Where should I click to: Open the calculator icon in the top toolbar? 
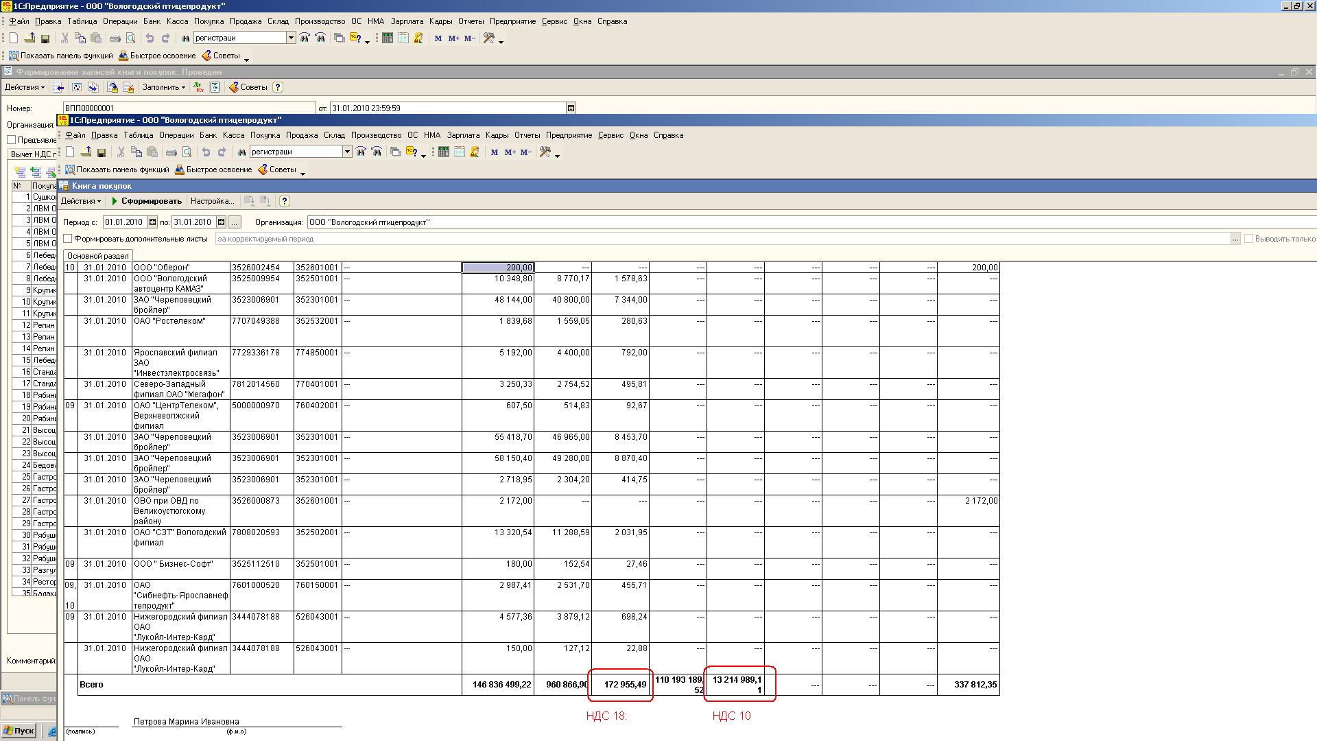coord(388,38)
